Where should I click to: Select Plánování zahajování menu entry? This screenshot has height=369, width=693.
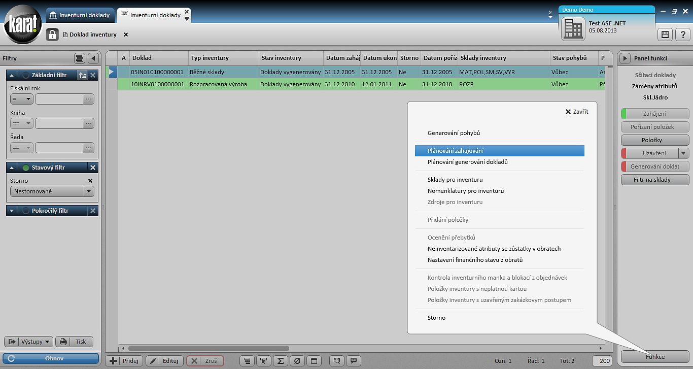(500, 151)
